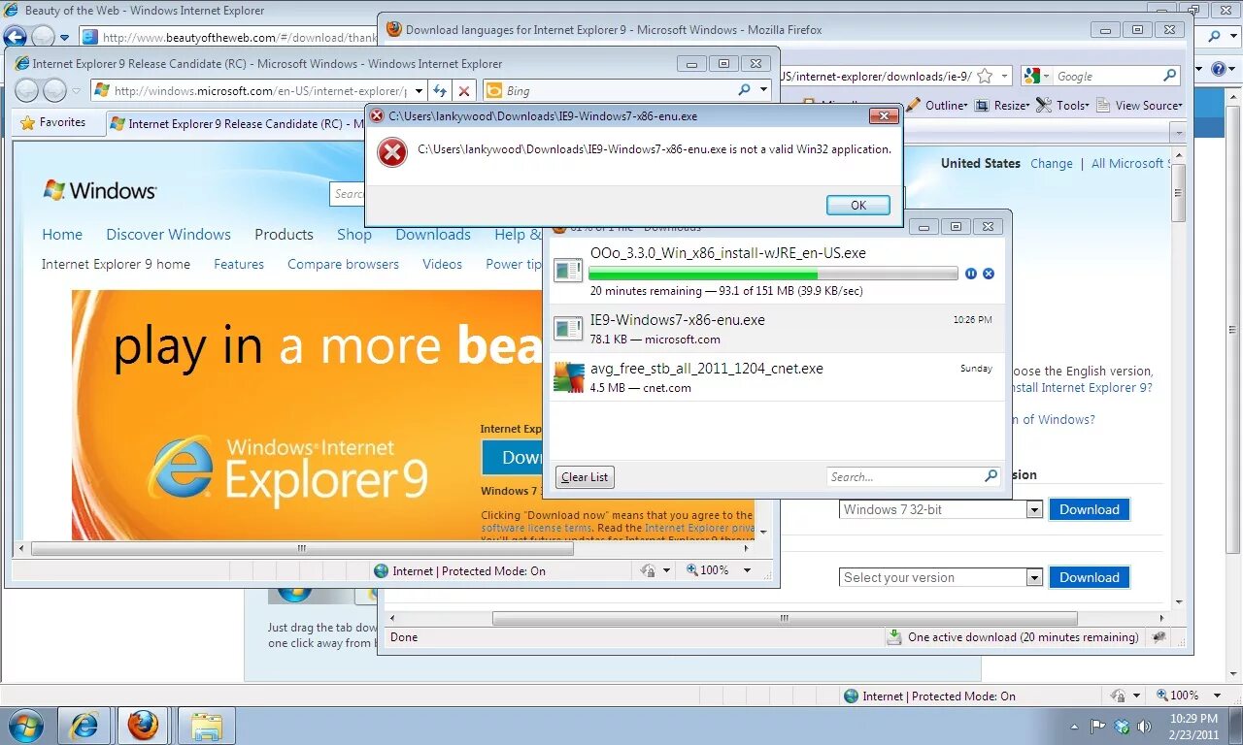Screen dimensions: 1243x745
Task: Open the Downloads nav link
Action: pyautogui.click(x=433, y=235)
